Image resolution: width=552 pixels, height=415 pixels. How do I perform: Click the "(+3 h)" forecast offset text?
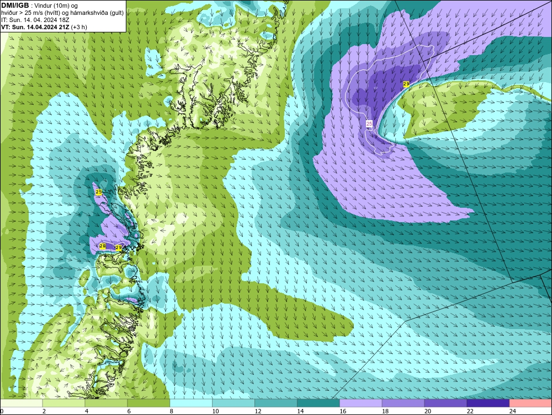pyautogui.click(x=79, y=27)
